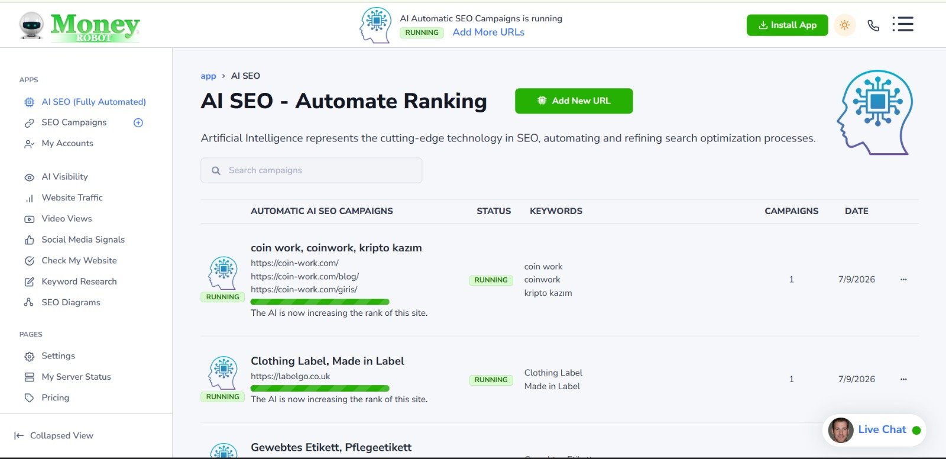This screenshot has width=946, height=459.
Task: Click the Check My Website checkmark icon
Action: pyautogui.click(x=29, y=261)
